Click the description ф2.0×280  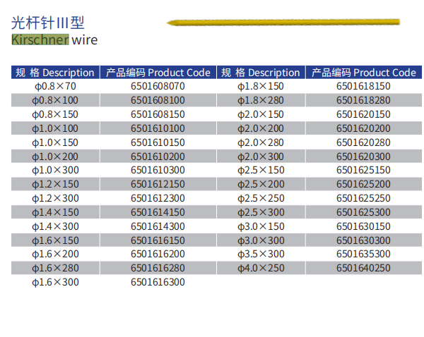tap(261, 142)
